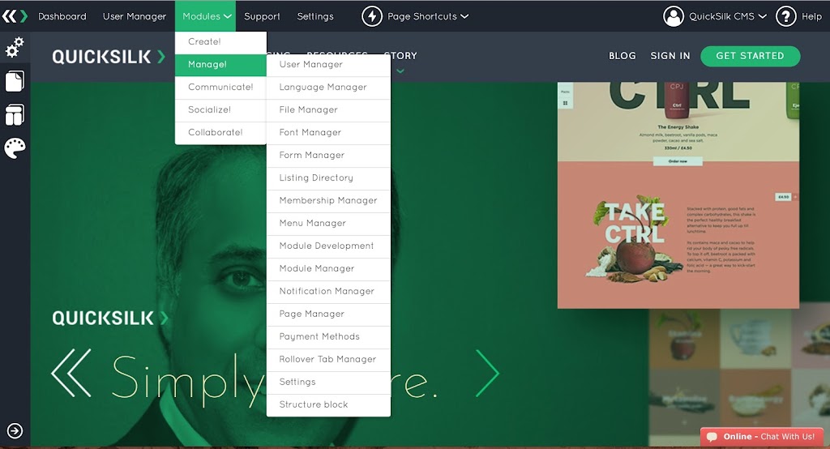Choose Font Manager in submenu

[x=328, y=133]
